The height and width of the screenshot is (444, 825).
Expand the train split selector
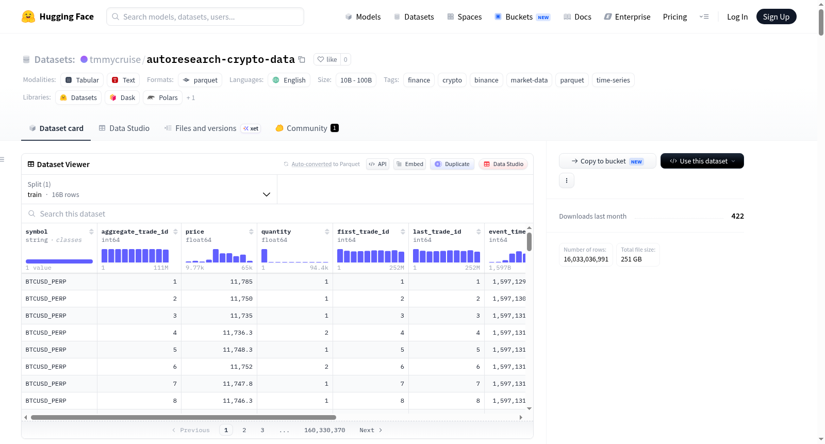coord(149,189)
